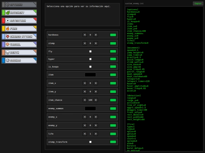This screenshot has height=153, width=205.
Task: Click the stomp_transform option label
Action: (58, 142)
